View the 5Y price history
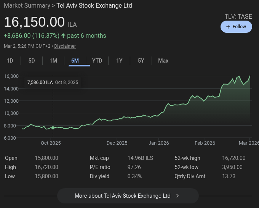Viewport: 259px width, 208px height. (141, 61)
